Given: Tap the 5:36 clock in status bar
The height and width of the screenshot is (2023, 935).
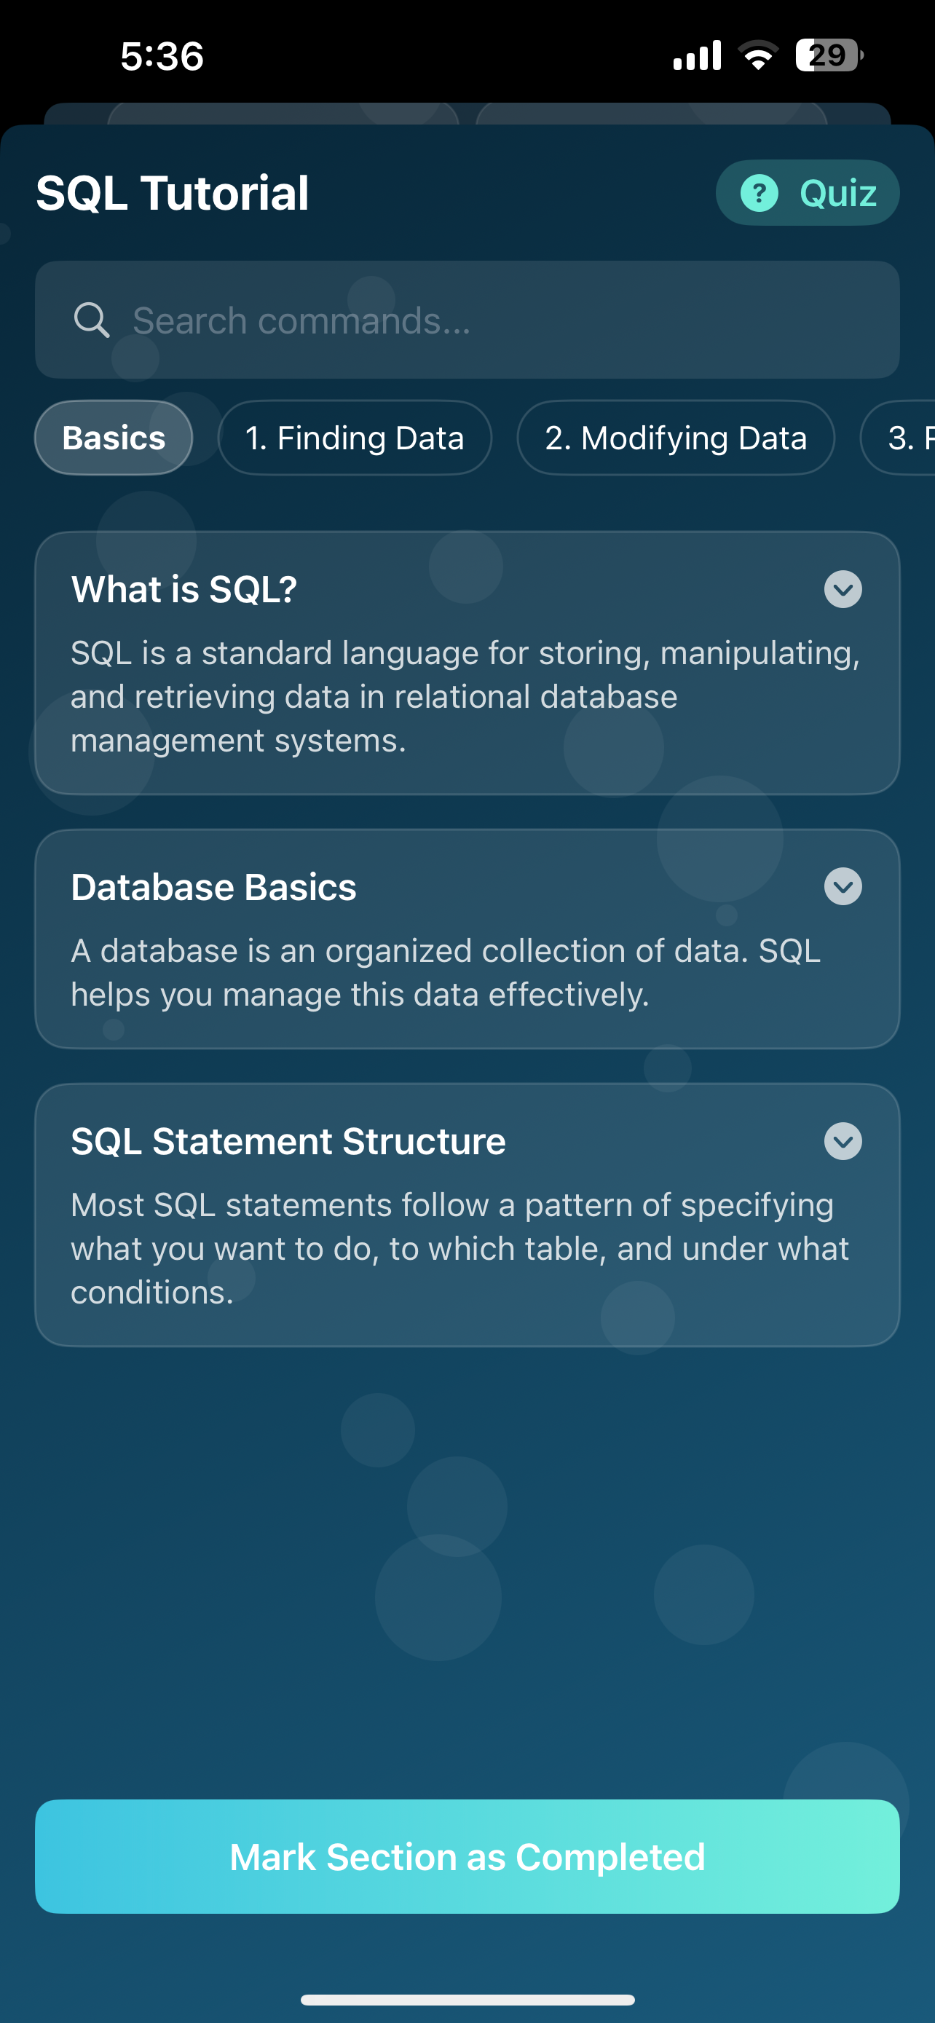Looking at the screenshot, I should [x=162, y=56].
